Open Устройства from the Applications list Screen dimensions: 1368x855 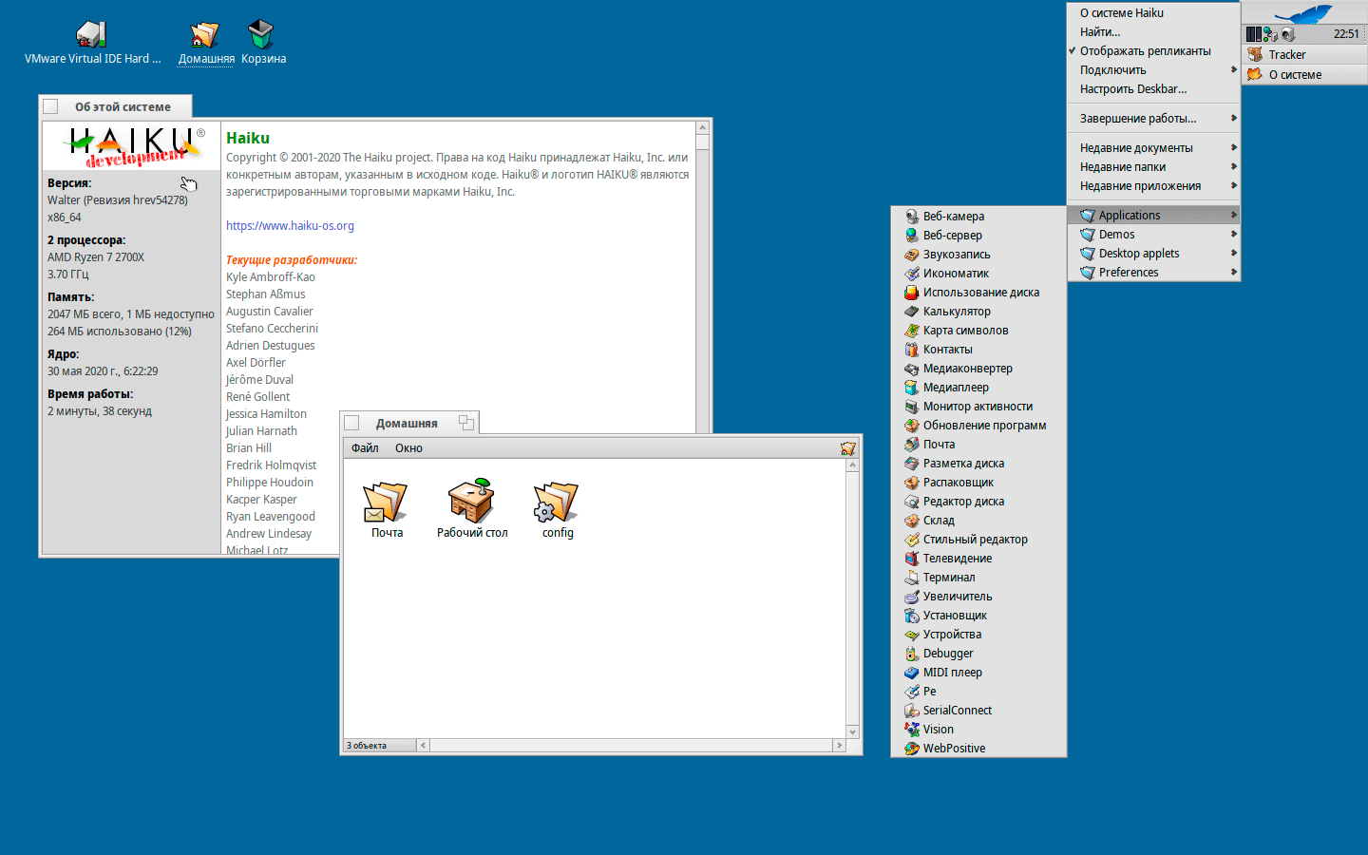pyautogui.click(x=978, y=635)
